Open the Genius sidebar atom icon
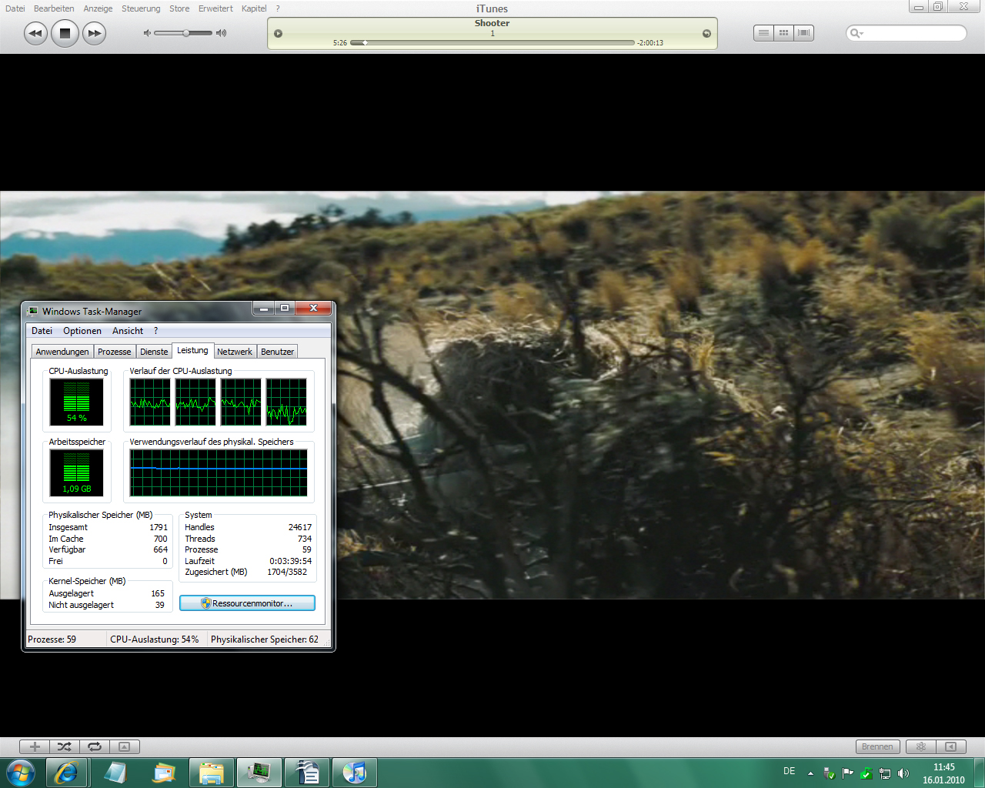 [x=920, y=746]
